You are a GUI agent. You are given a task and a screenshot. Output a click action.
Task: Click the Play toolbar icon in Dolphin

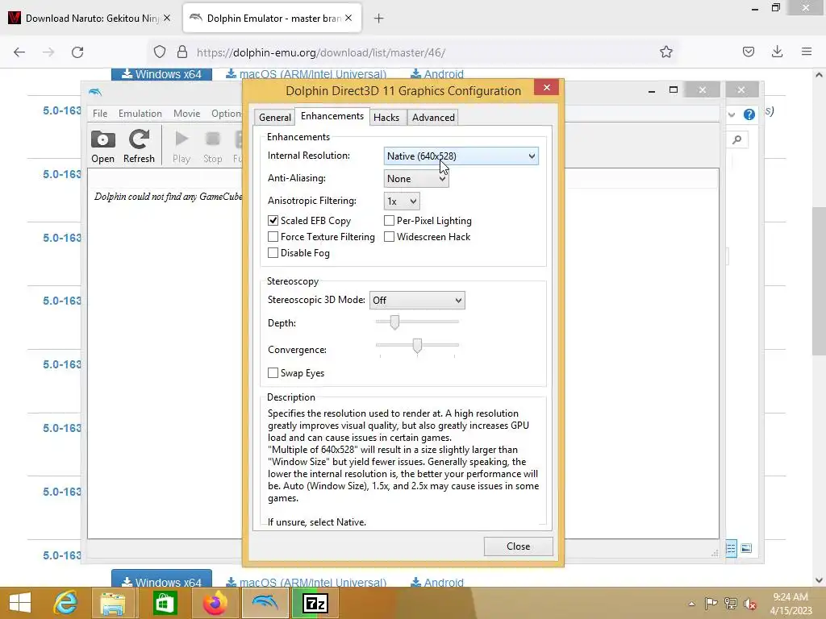pyautogui.click(x=181, y=147)
